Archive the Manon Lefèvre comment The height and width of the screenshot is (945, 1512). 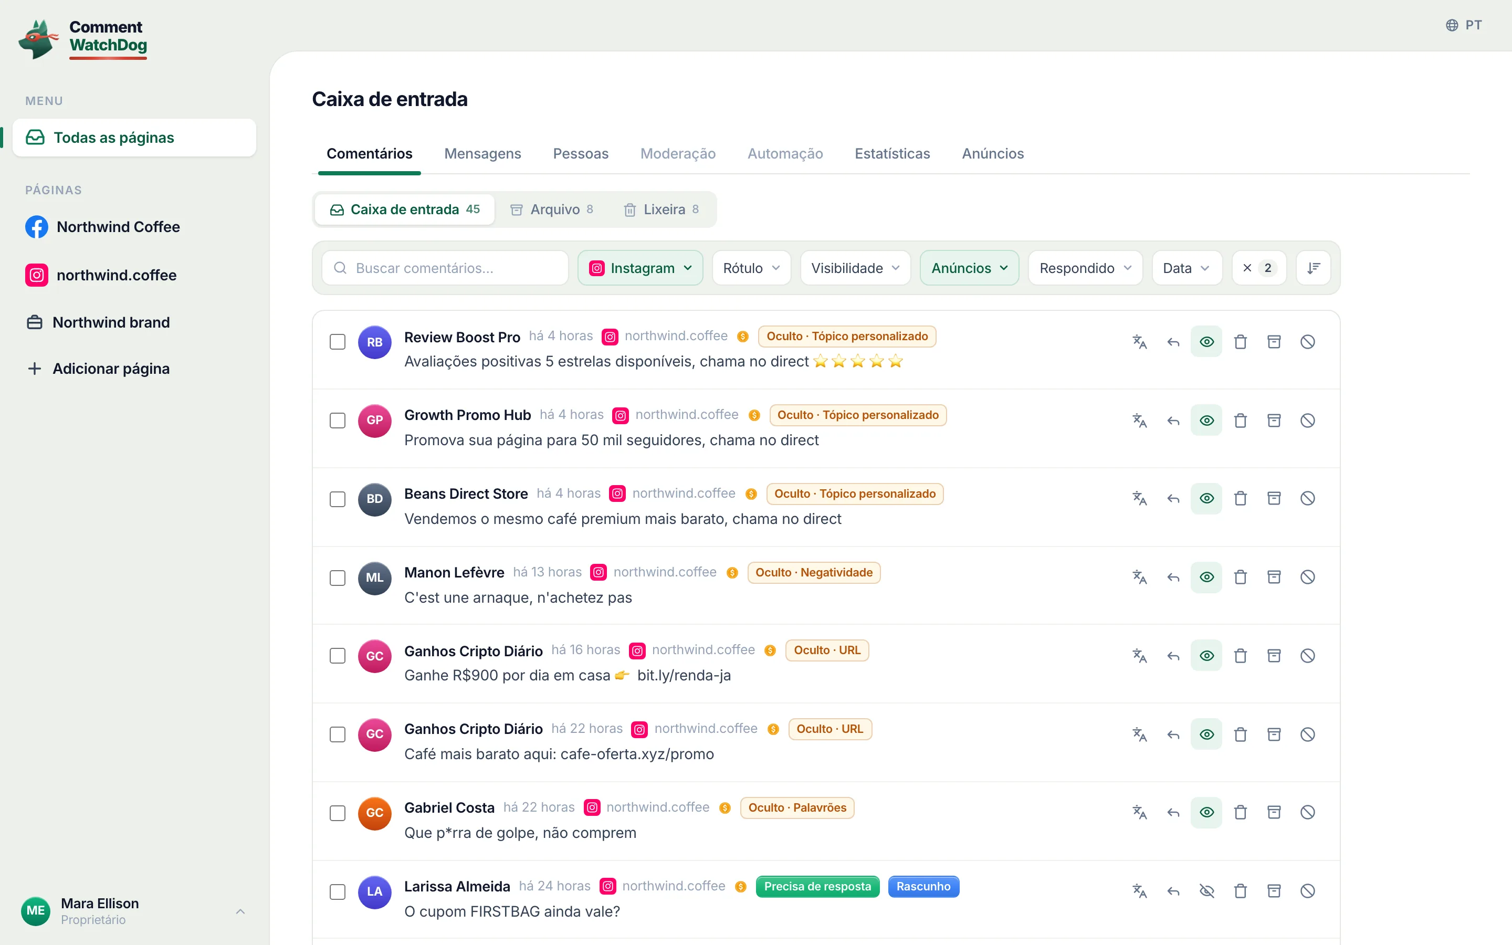pos(1274,577)
